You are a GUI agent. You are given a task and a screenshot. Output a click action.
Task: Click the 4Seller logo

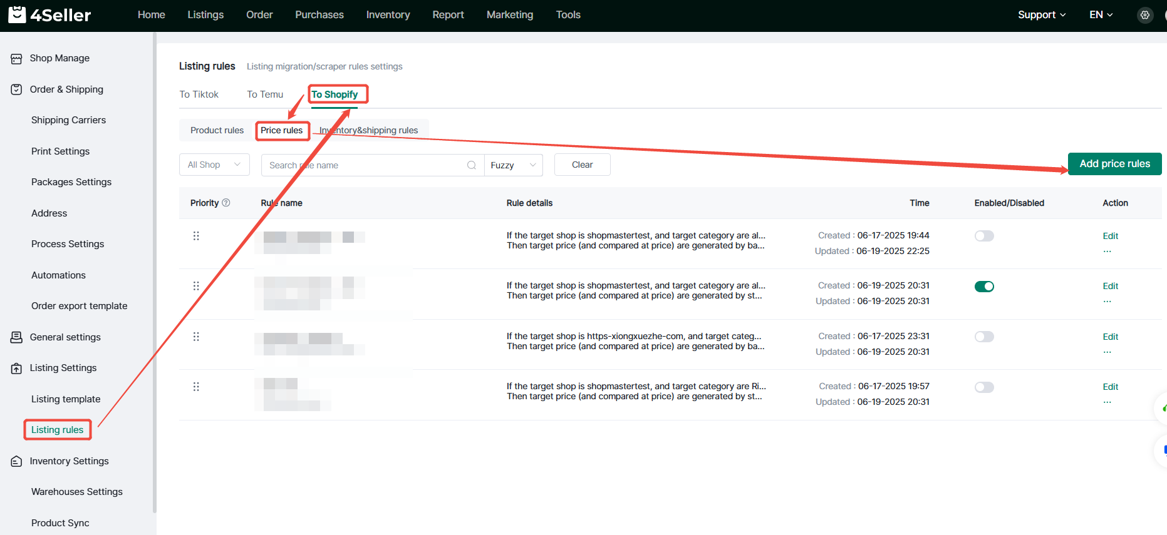tap(49, 14)
